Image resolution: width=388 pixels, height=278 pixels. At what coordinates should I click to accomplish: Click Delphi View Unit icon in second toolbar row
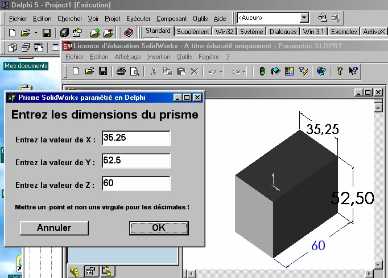pos(13,47)
